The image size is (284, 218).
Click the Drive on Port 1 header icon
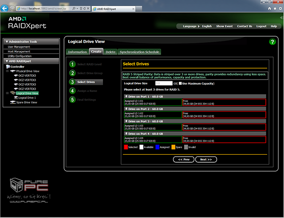[126, 96]
